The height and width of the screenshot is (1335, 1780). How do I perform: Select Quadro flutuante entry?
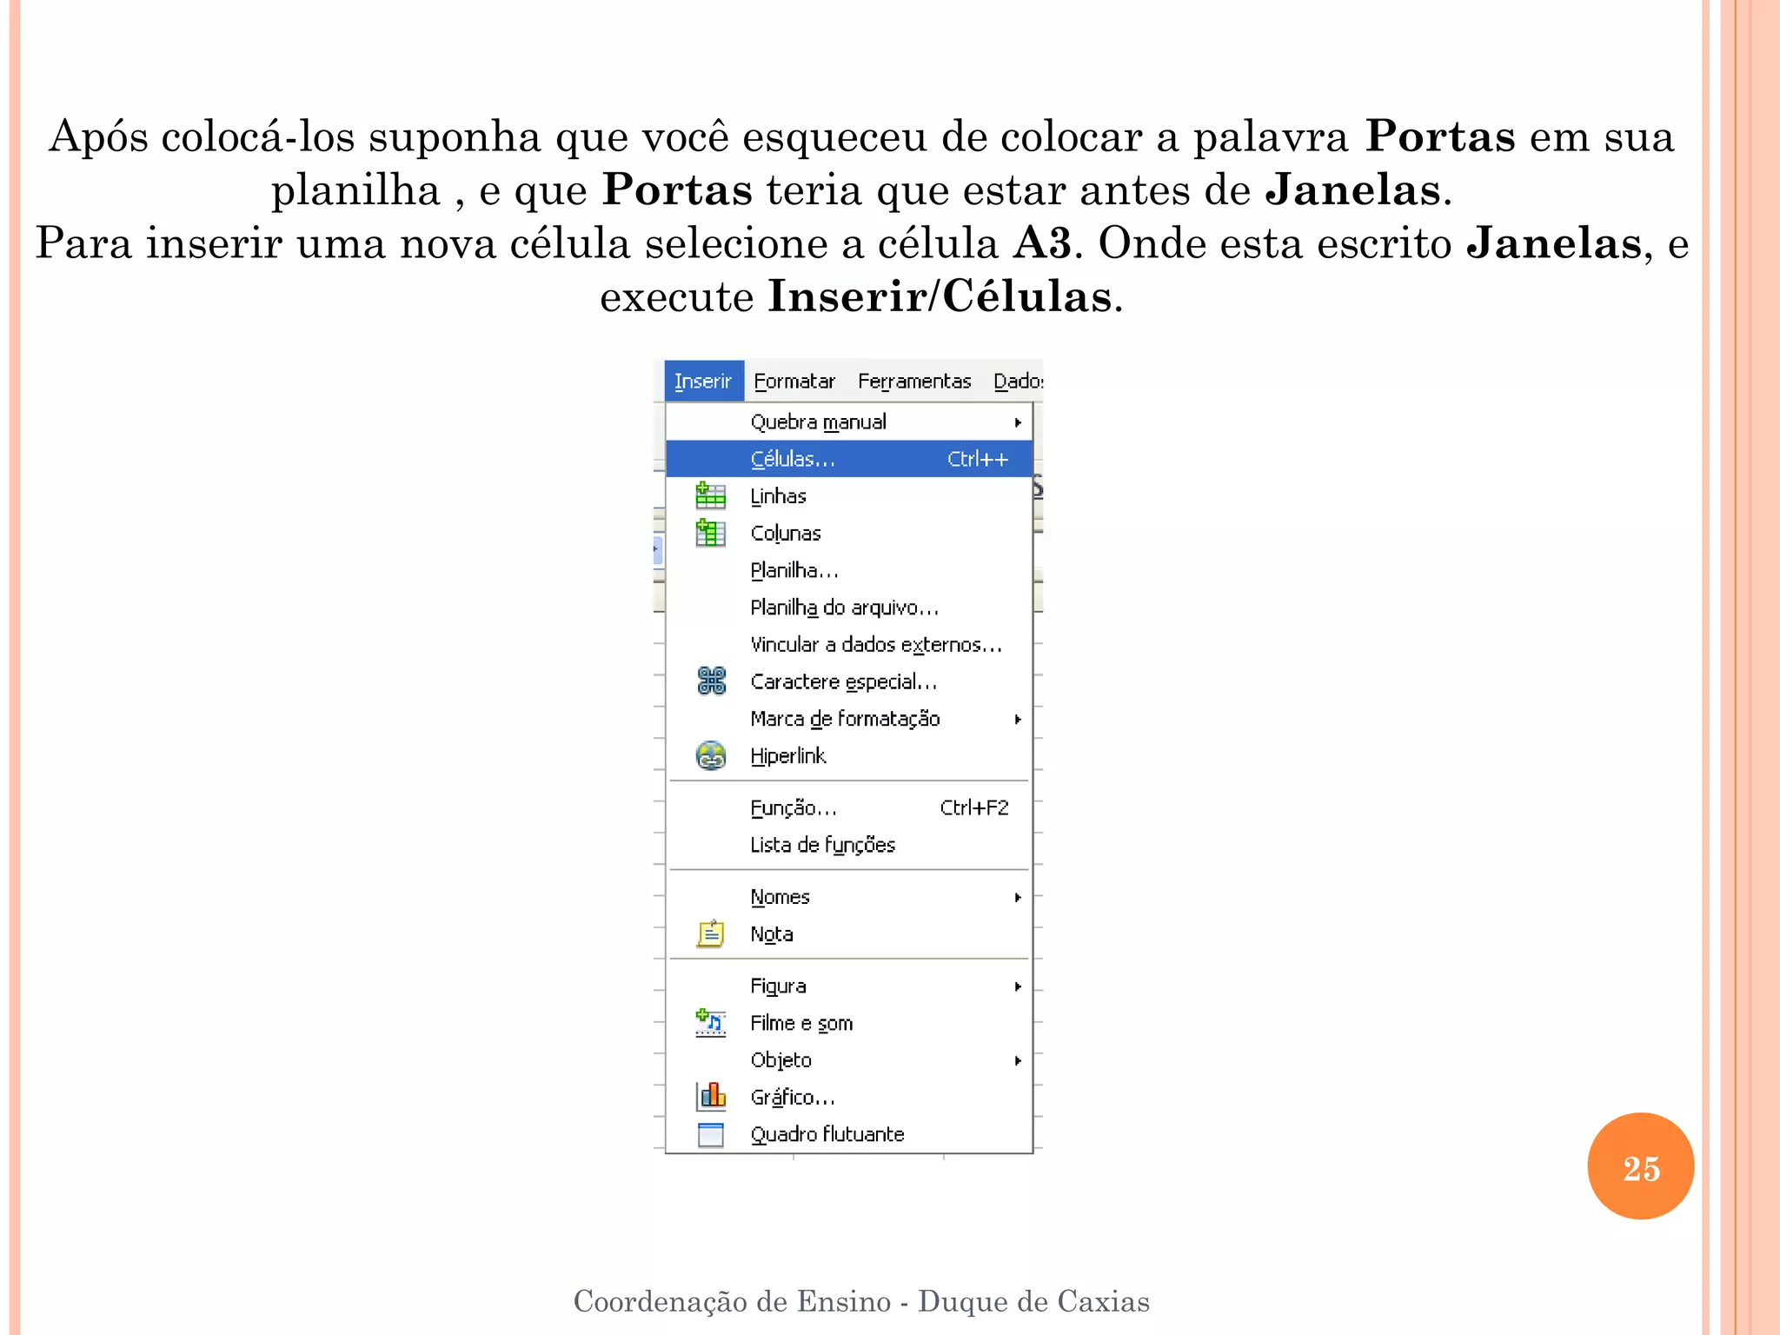[849, 1134]
